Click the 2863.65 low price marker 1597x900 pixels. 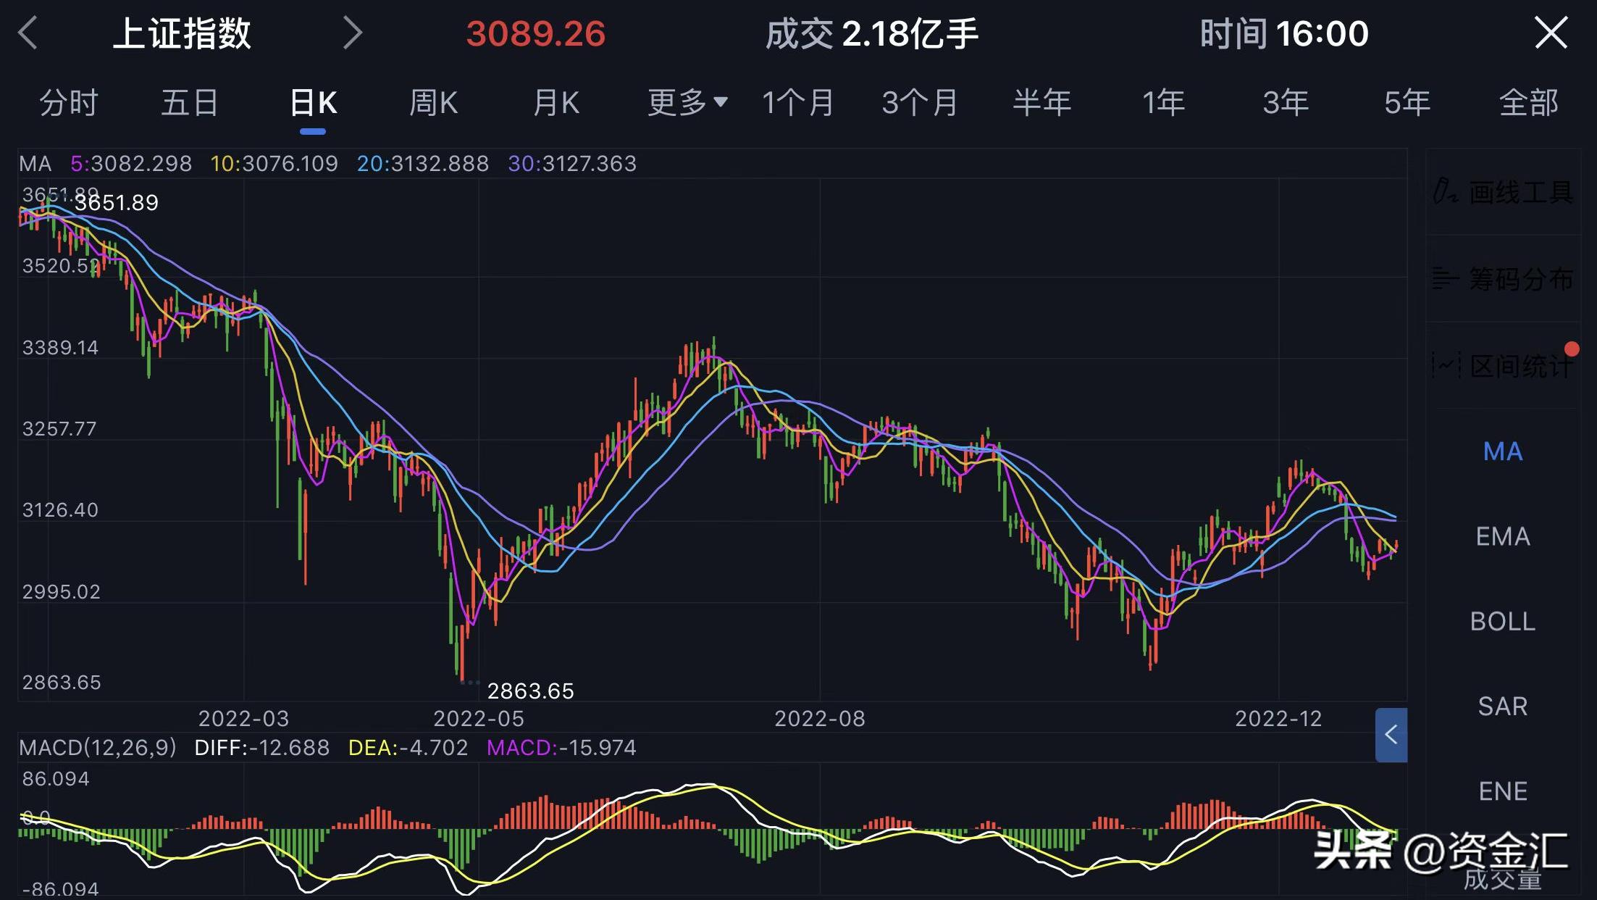tap(531, 691)
